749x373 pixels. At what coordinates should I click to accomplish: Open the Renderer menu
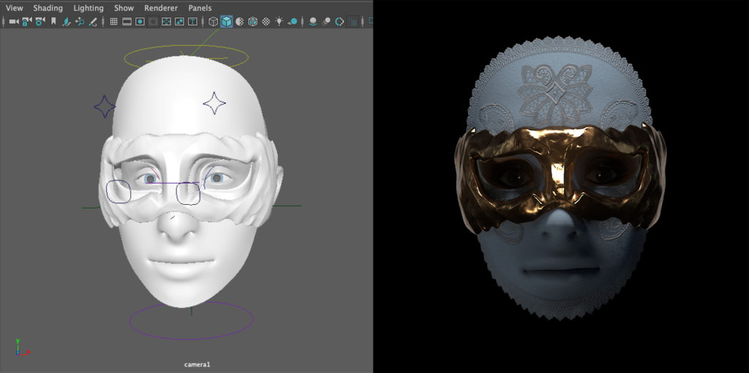coord(161,8)
